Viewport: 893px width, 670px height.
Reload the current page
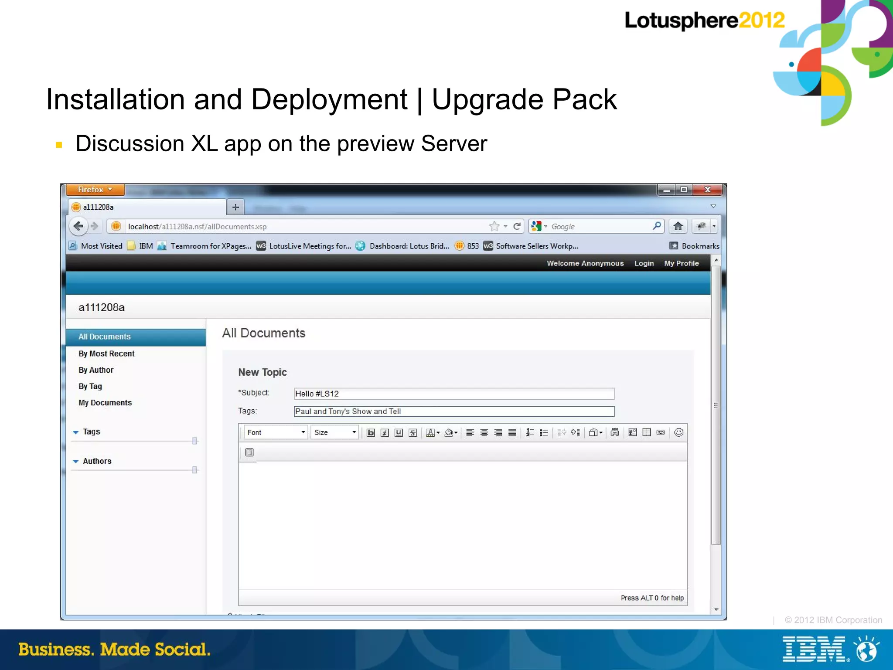(x=517, y=226)
